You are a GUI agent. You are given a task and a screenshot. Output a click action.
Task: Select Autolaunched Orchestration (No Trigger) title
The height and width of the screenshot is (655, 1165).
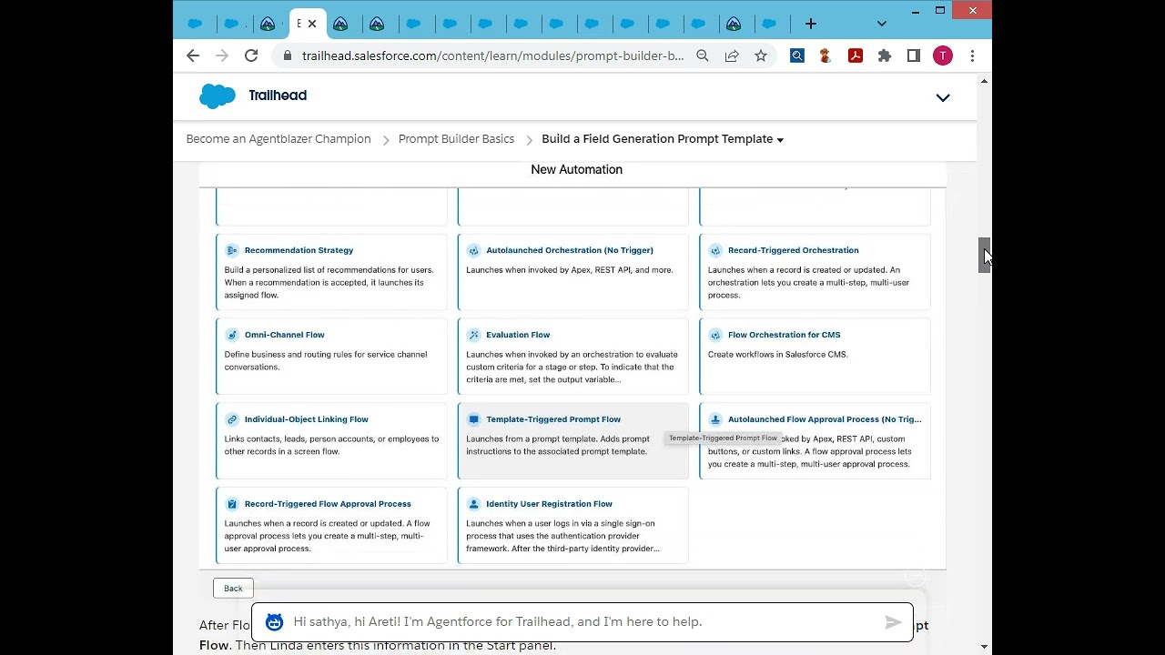pyautogui.click(x=570, y=250)
